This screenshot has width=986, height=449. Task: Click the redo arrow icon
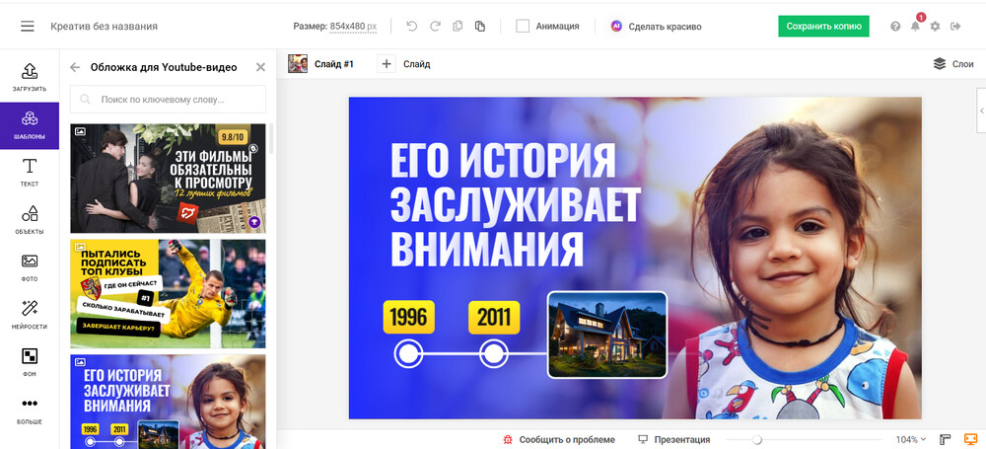point(435,27)
